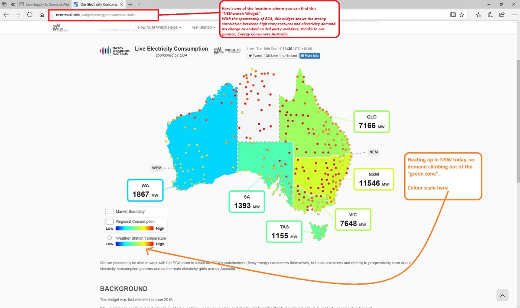Click the Save image icon
Screen dimensions: 520x308
pos(272,55)
